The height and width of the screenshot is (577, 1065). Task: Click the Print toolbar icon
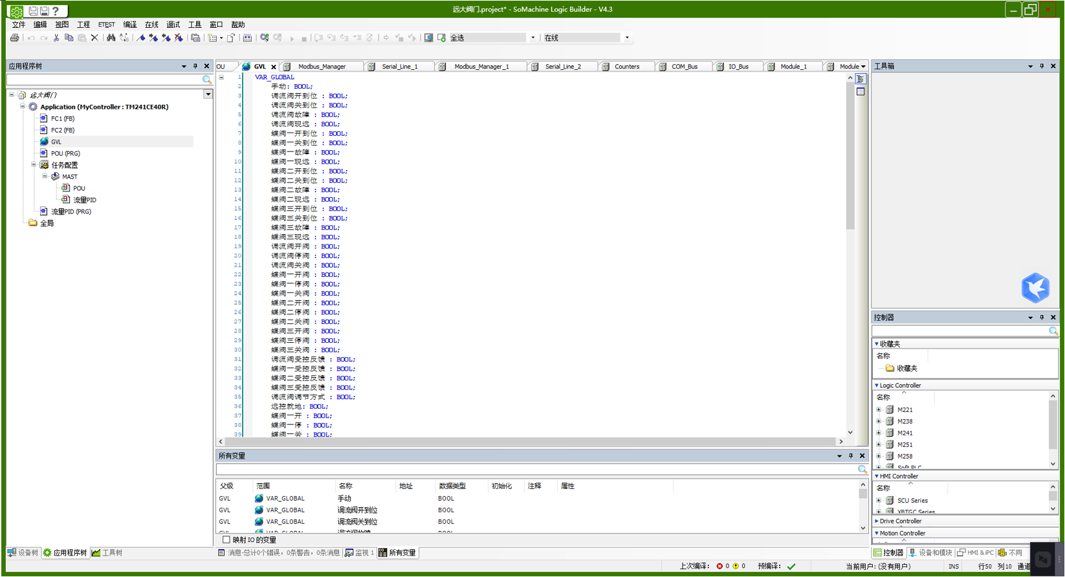click(x=14, y=38)
